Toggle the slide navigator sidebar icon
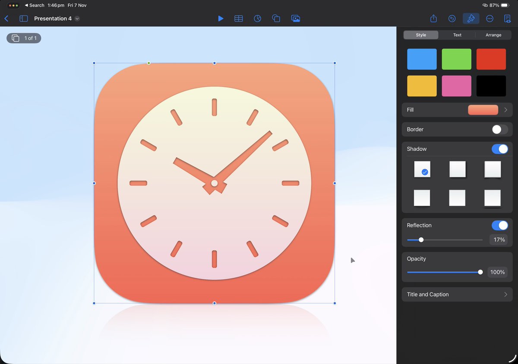The image size is (518, 364). click(x=24, y=19)
